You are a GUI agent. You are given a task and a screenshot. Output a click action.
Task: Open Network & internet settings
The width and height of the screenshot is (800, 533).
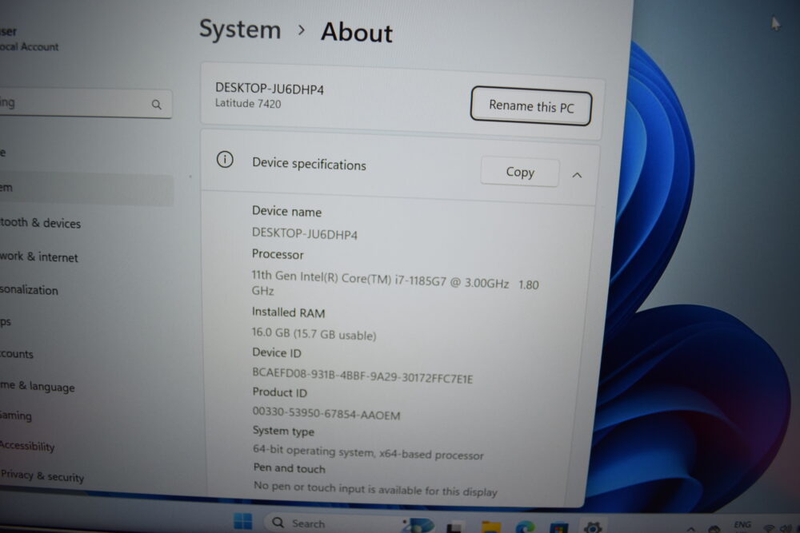38,257
